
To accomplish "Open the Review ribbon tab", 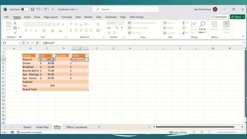I will tap(88, 17).
